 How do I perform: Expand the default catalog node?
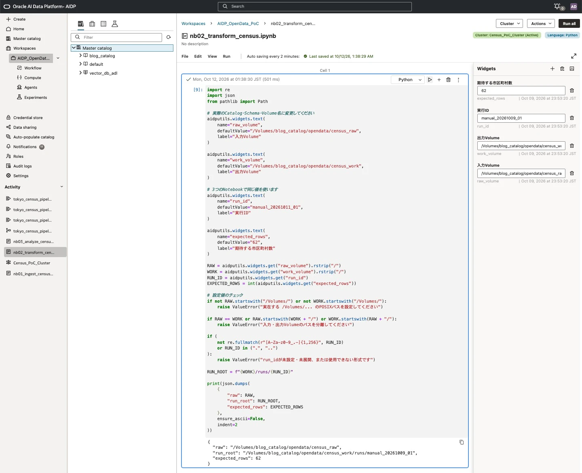tap(80, 64)
